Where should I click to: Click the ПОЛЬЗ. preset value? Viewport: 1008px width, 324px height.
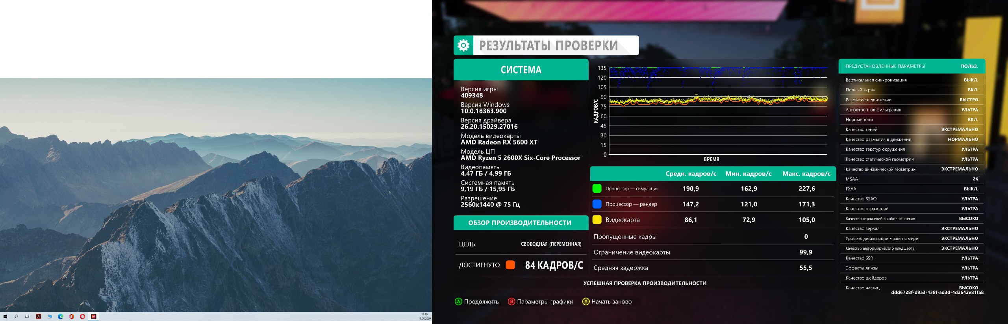pos(969,66)
